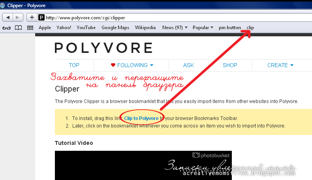Add bookmark using the plus button
The width and height of the screenshot is (312, 180).
click(x=32, y=17)
